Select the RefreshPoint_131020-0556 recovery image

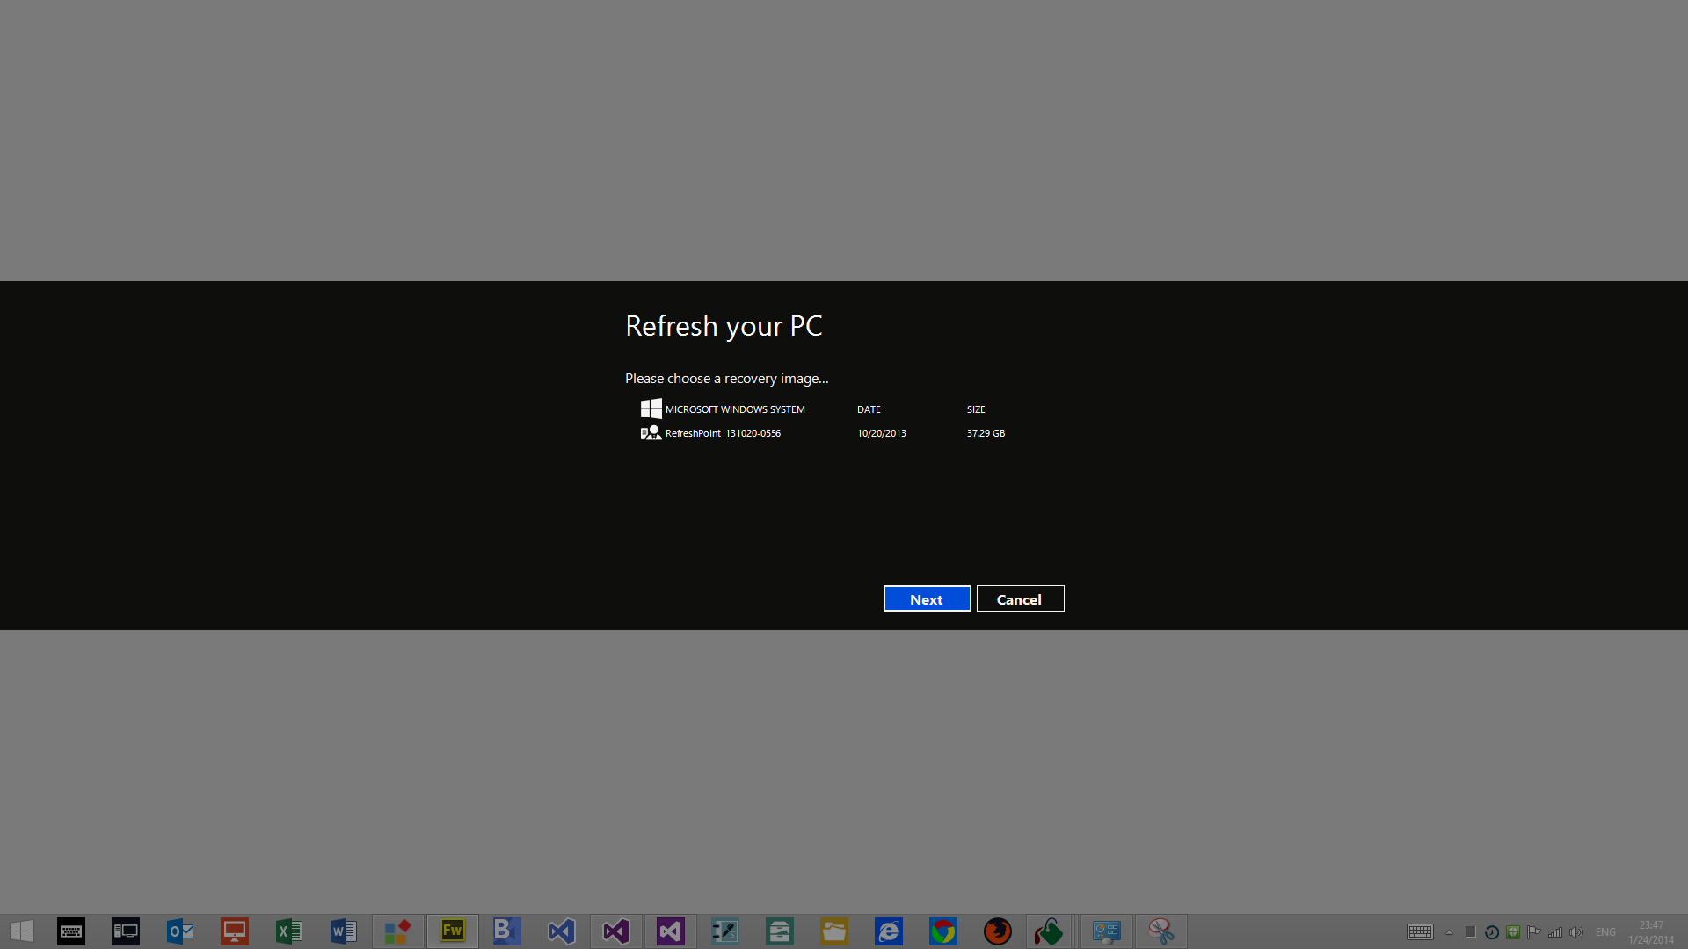click(x=824, y=433)
